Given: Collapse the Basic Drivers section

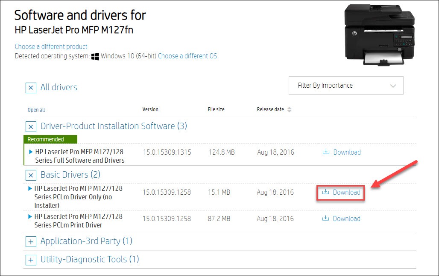Looking at the screenshot, I should pos(30,175).
